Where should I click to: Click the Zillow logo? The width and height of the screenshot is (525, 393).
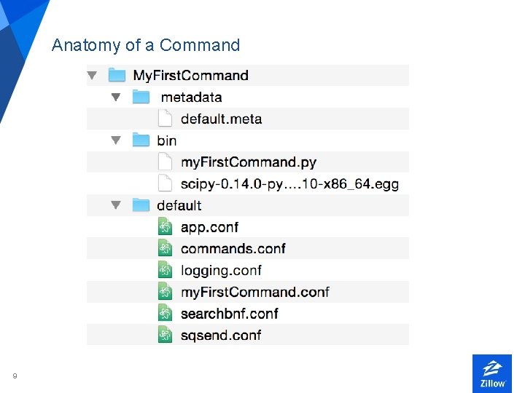point(492,373)
